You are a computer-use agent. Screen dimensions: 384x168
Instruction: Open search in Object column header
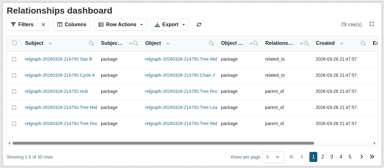coord(211,43)
